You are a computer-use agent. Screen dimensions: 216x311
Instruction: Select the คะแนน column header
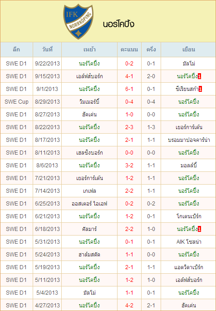[129, 50]
